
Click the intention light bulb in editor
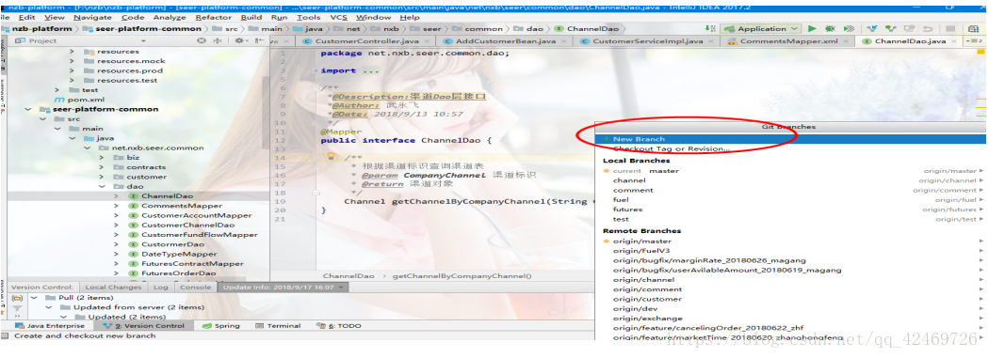pos(330,157)
